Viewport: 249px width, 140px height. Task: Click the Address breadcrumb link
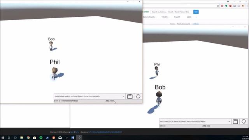[x=195, y=24]
